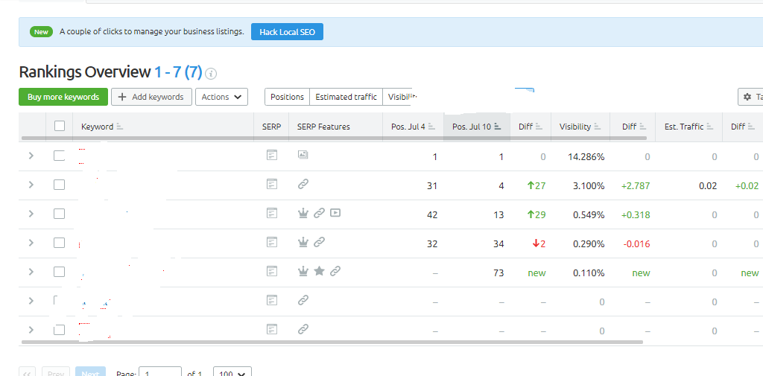Open SERP snapshot for 0.549% visibility row
The height and width of the screenshot is (376, 763).
pos(272,213)
